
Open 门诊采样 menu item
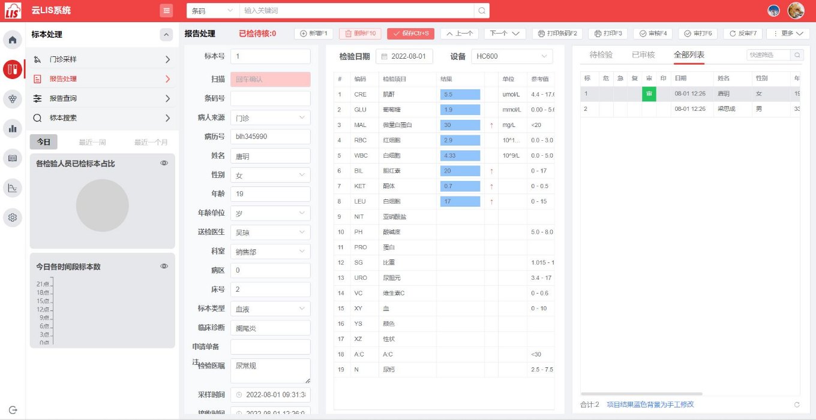tap(102, 59)
